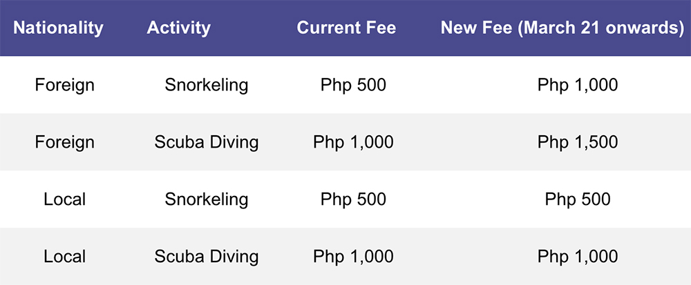
Task: Click current fee Php 1,000 for Foreign Scuba Diving
Action: (353, 142)
